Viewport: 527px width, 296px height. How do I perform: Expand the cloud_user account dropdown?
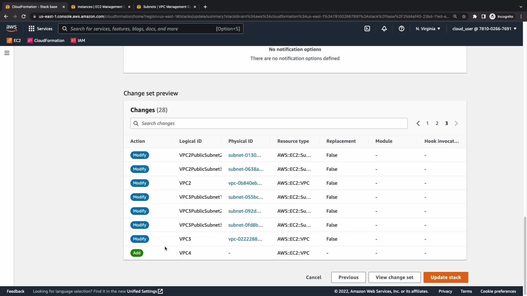(484, 29)
